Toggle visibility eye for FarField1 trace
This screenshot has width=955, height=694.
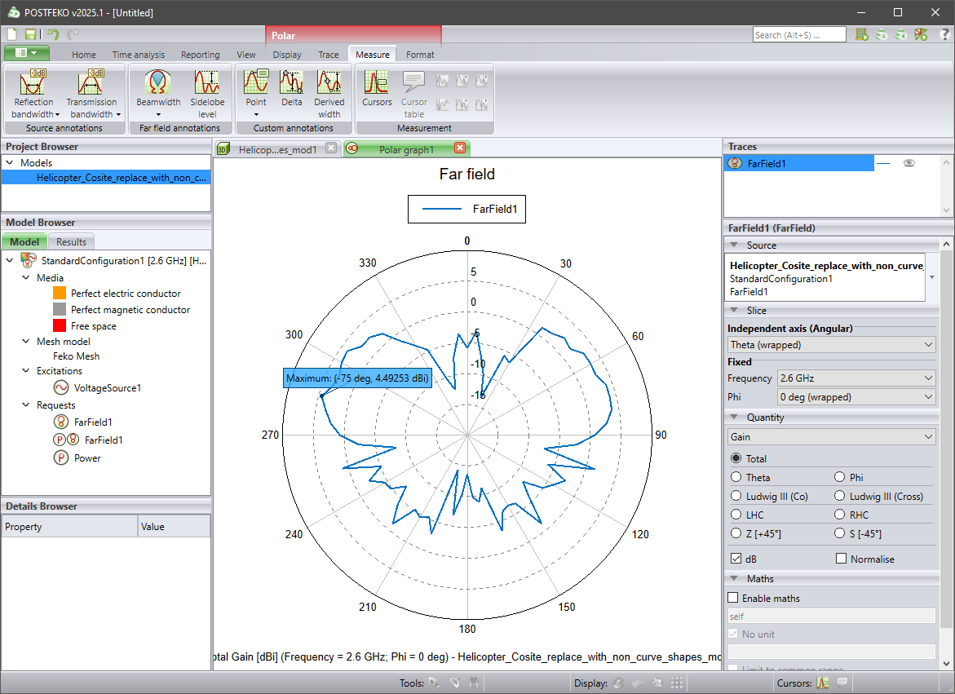[909, 163]
